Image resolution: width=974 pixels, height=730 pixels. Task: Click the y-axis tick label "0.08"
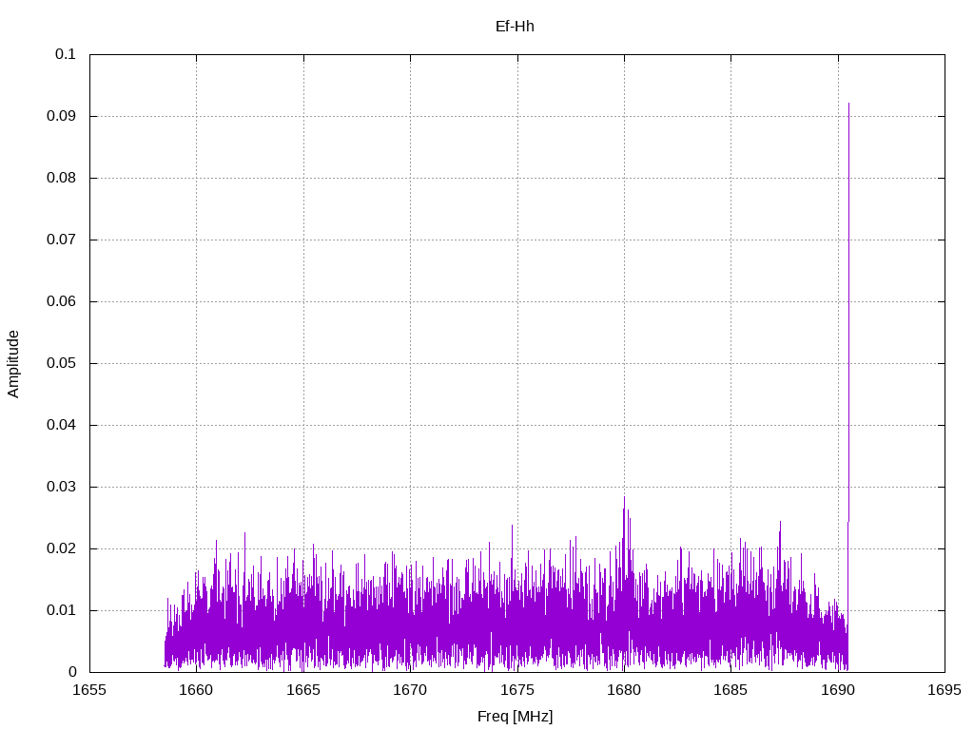62,178
